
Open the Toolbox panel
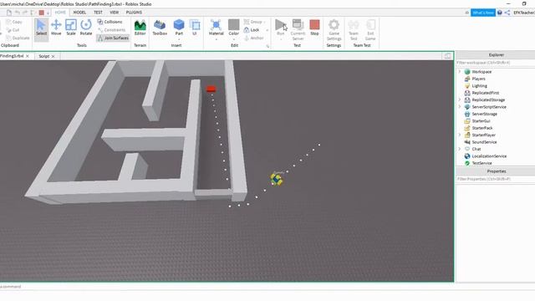[160, 28]
